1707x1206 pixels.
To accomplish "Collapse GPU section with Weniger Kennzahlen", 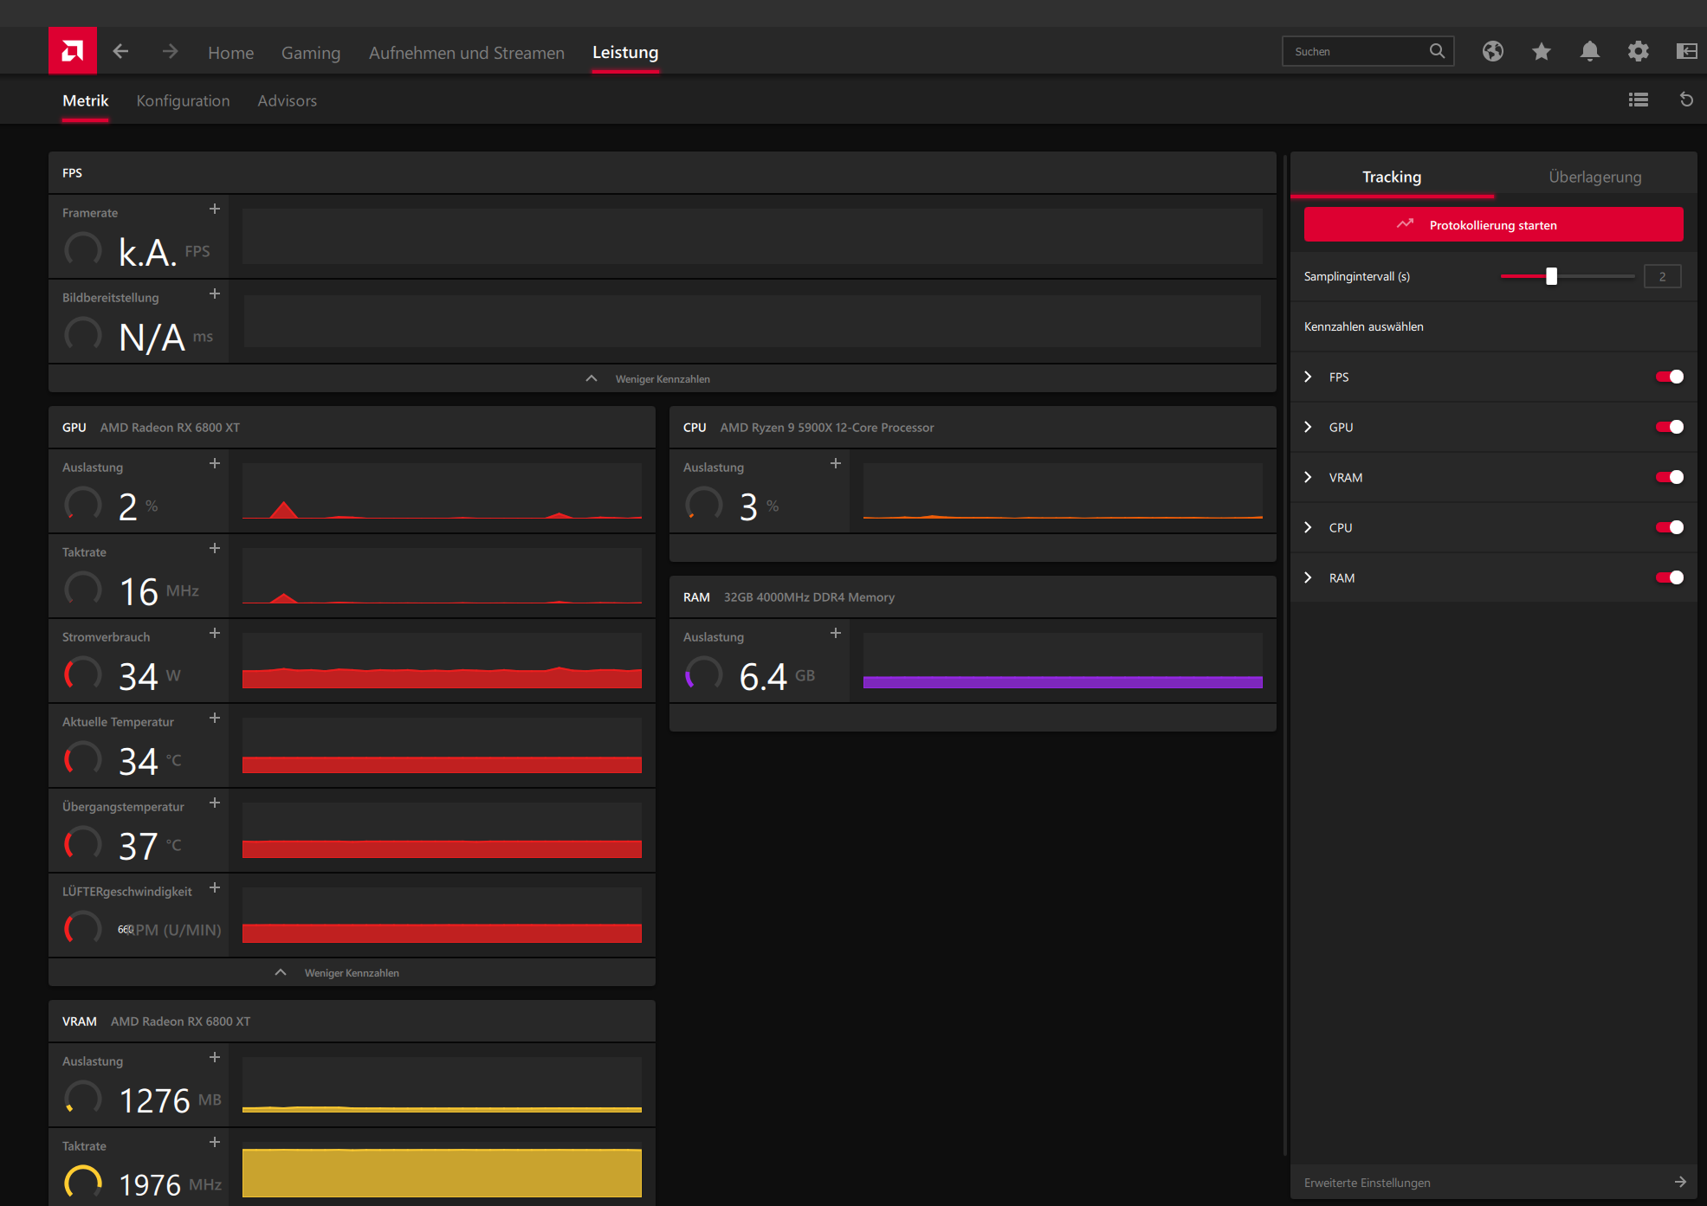I will coord(351,972).
